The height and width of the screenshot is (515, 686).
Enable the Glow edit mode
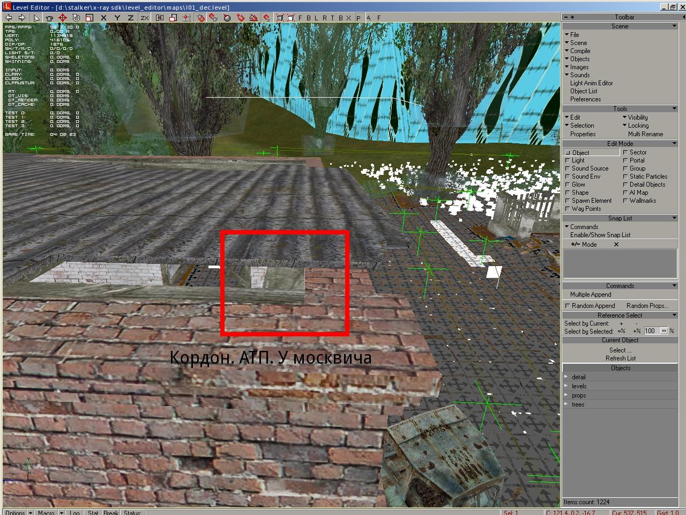tap(576, 185)
